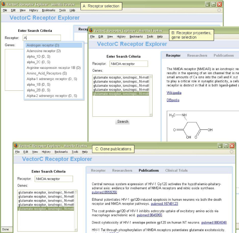The width and height of the screenshot is (239, 233).
Task: Open pubmed:15749123 link
Action: pyautogui.click(x=164, y=204)
